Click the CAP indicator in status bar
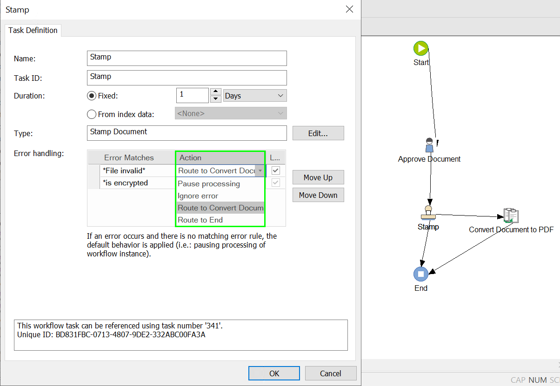 518,380
